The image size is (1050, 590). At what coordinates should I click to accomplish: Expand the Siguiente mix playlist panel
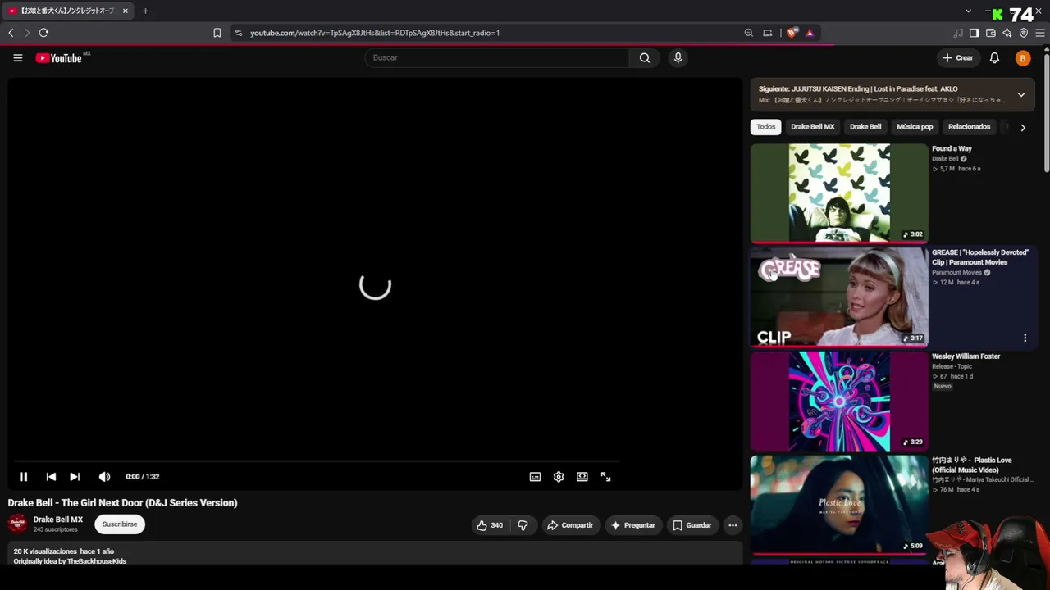(1021, 94)
